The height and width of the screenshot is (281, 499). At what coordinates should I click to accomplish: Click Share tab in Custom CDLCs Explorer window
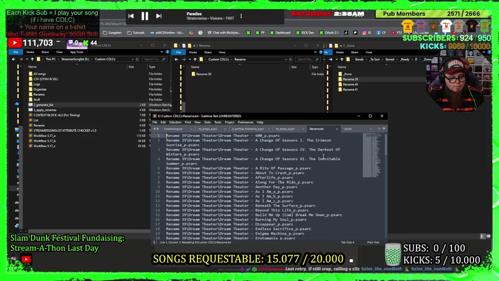[45, 52]
